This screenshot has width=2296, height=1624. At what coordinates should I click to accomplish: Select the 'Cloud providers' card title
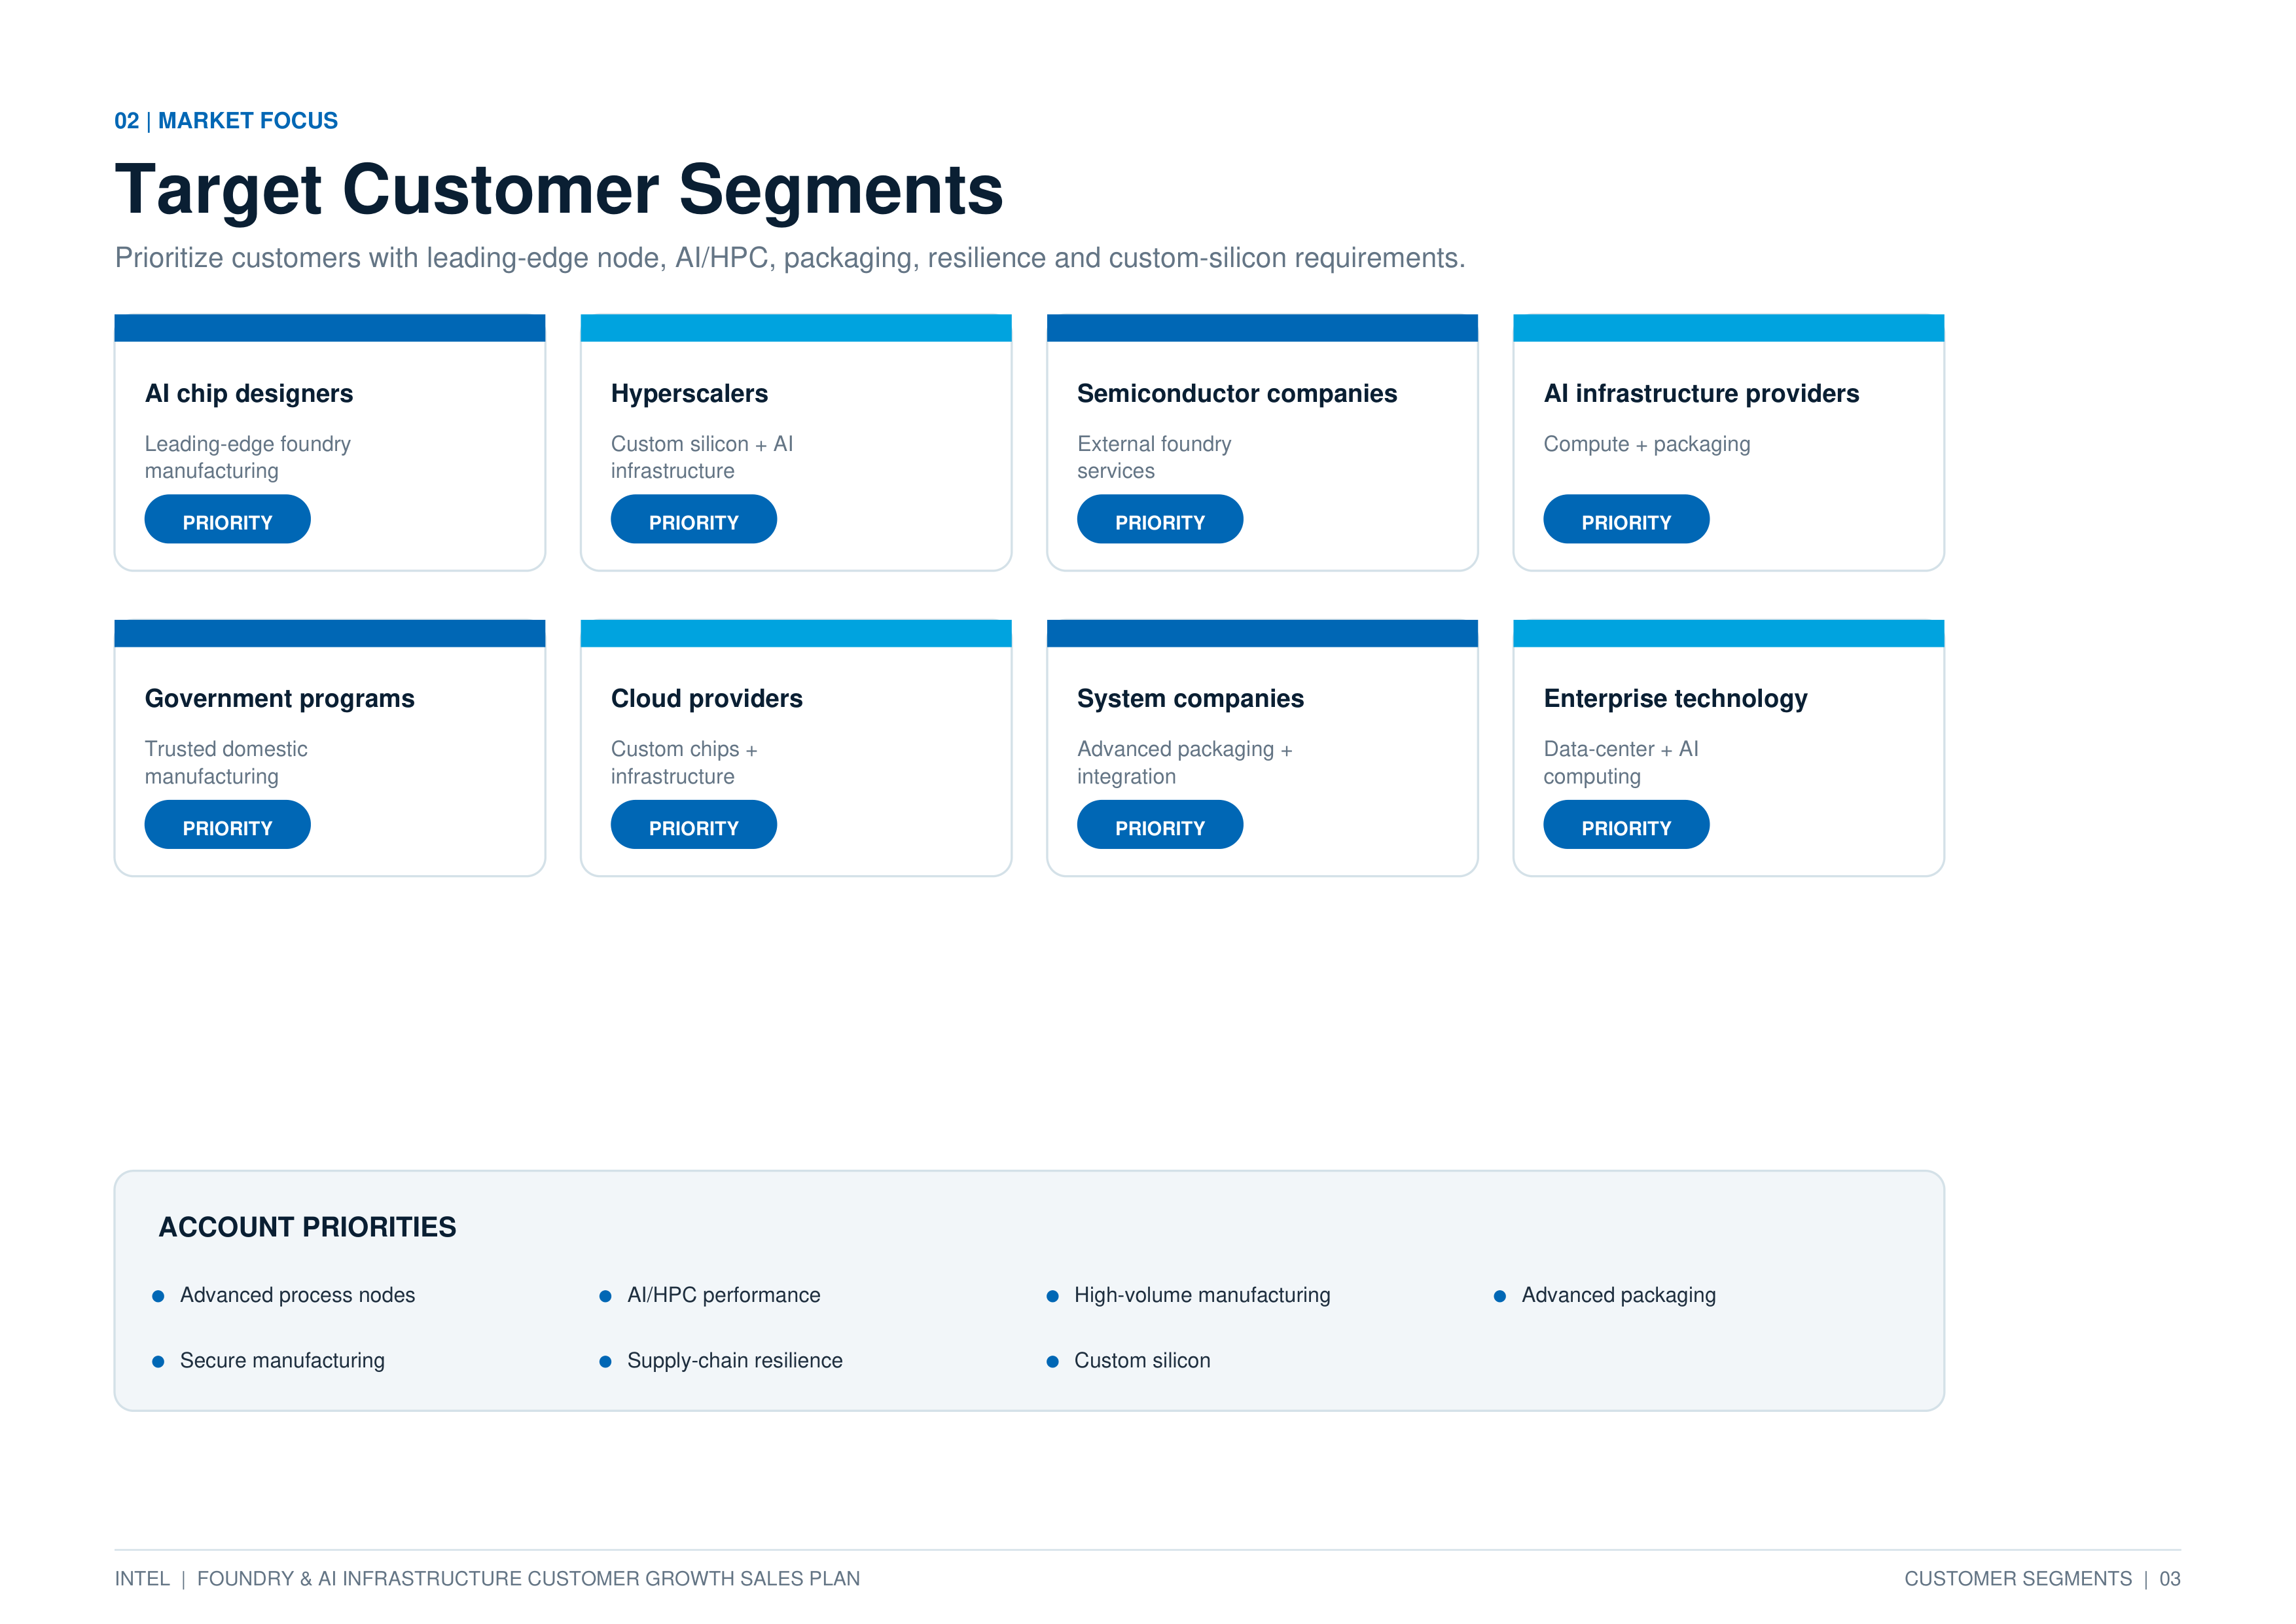(707, 699)
